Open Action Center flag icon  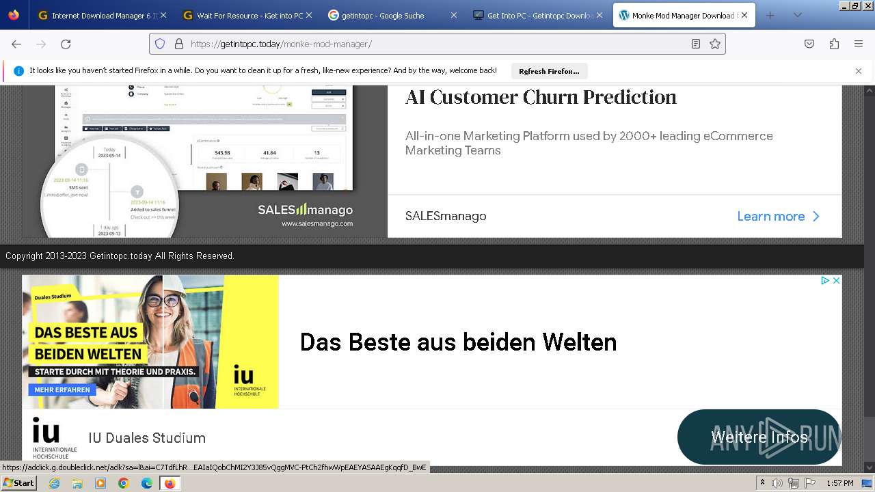coord(810,483)
